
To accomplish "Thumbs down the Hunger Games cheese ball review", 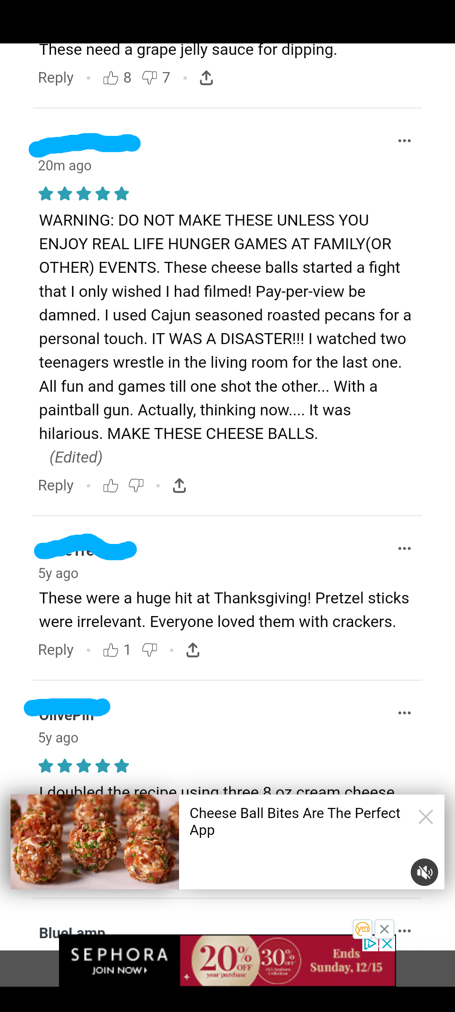I will [136, 486].
